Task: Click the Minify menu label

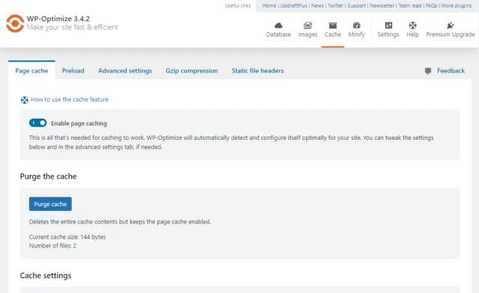Action: [356, 34]
